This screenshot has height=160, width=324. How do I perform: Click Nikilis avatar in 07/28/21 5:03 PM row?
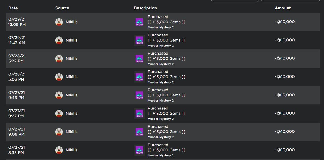click(59, 77)
